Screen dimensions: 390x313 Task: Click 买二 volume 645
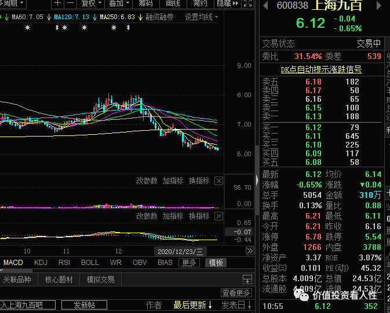pyautogui.click(x=352, y=136)
